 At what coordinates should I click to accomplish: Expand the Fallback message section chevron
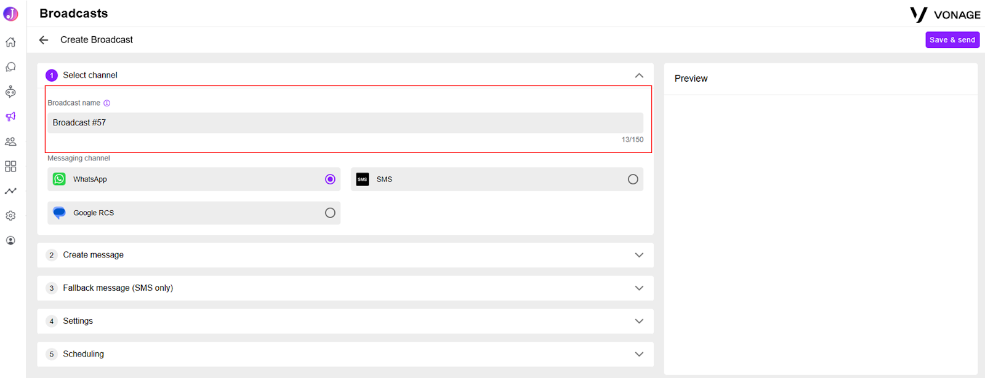click(x=639, y=288)
